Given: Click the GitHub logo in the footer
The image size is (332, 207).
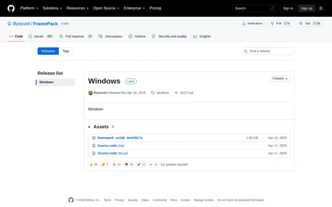Looking at the screenshot, I should (71, 200).
